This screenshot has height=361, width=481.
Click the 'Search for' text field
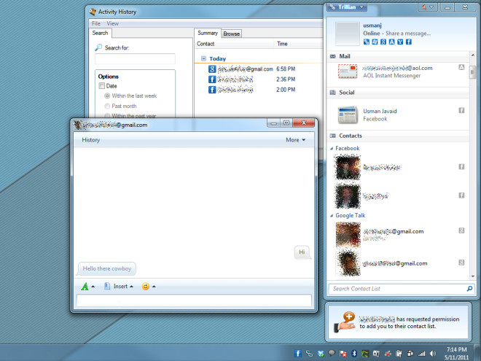point(135,58)
